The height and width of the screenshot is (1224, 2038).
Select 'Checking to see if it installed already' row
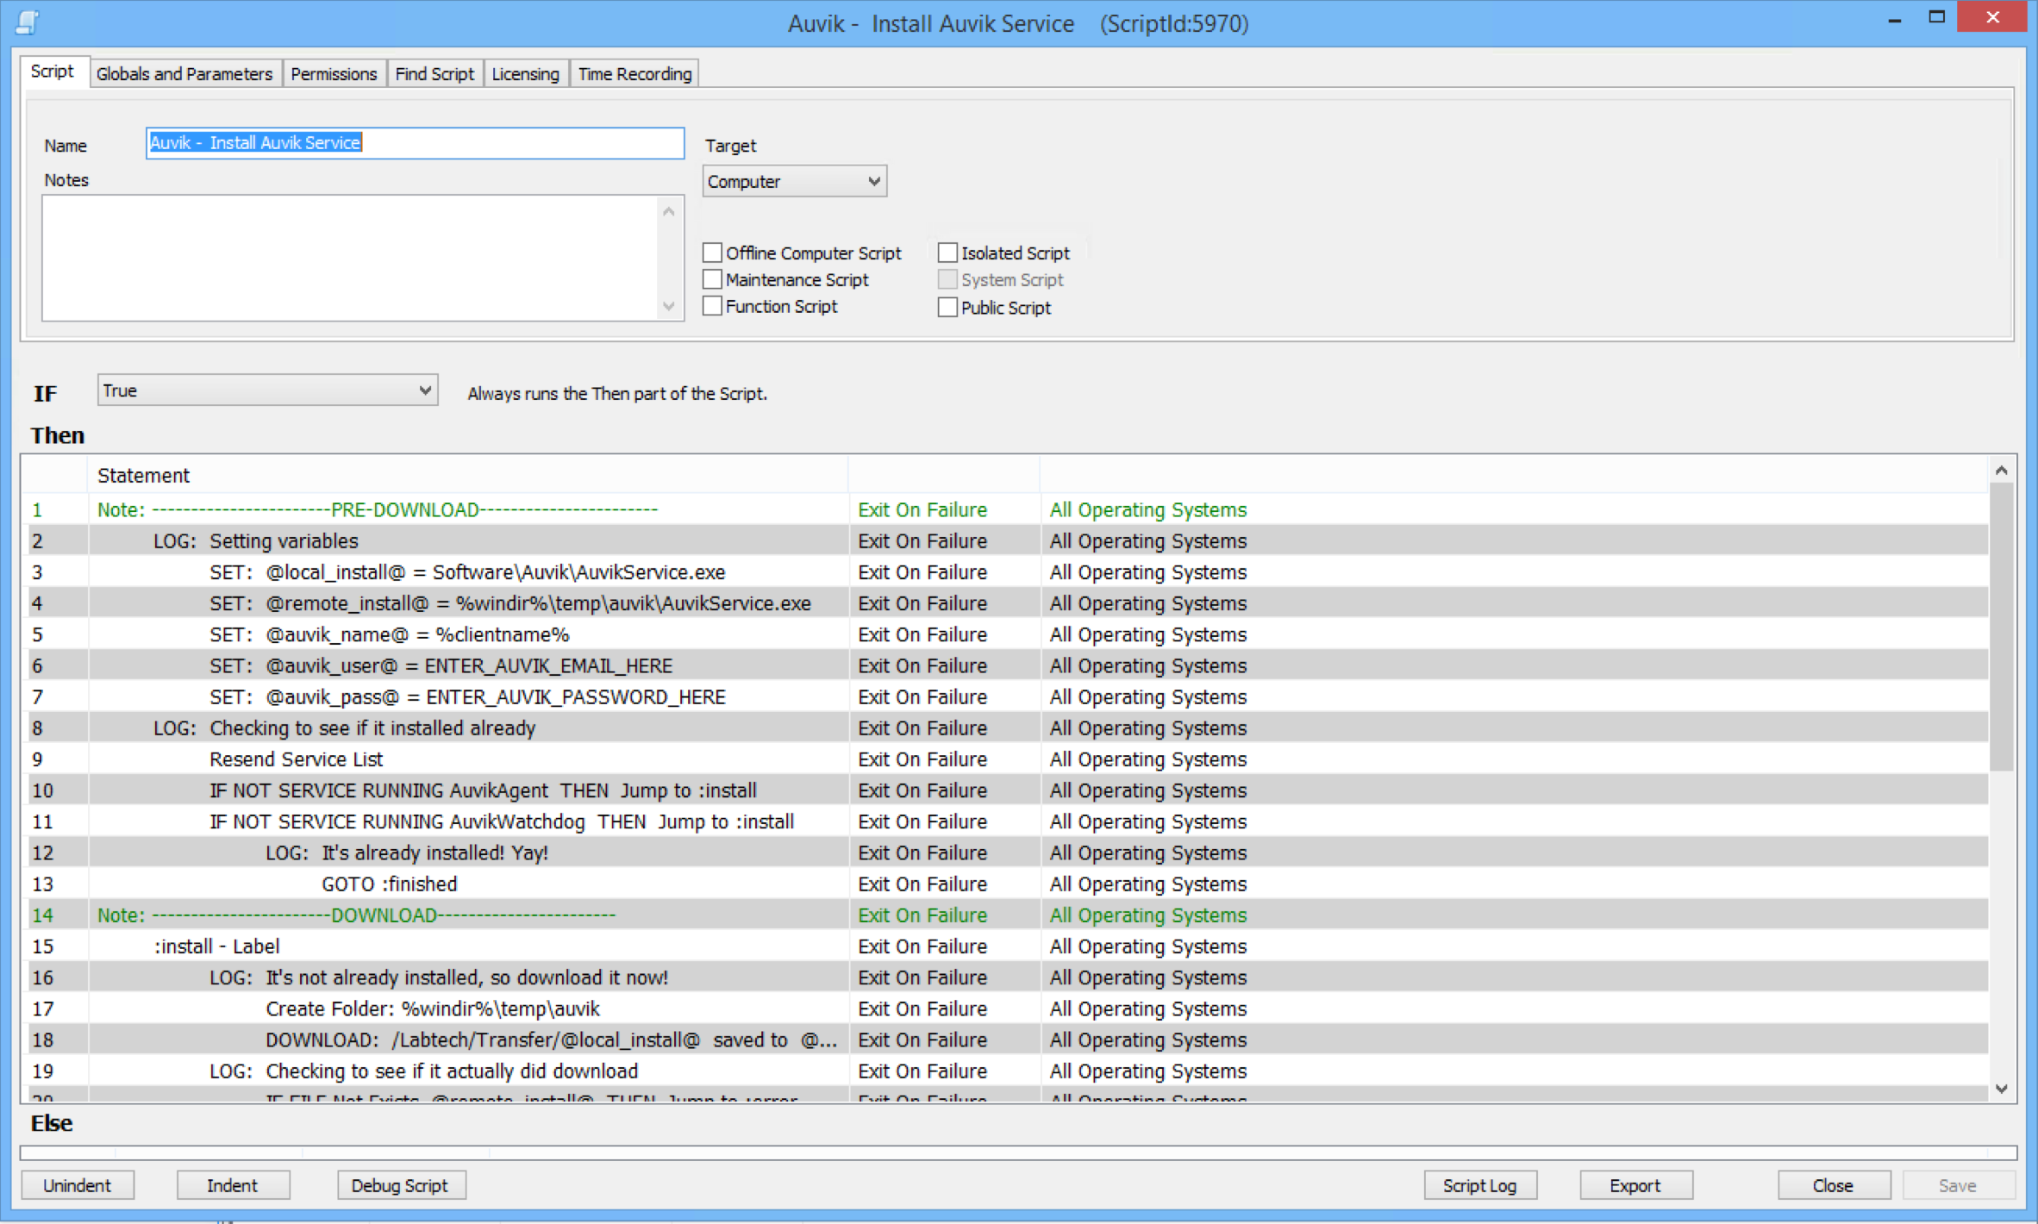[x=1004, y=728]
